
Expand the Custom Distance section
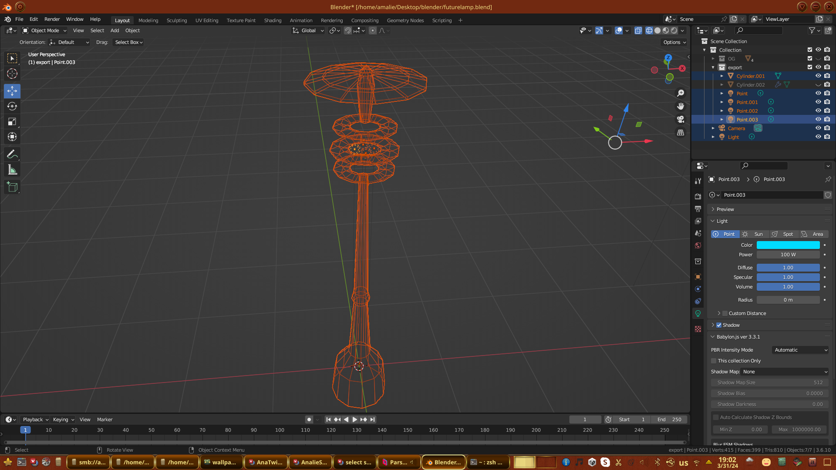click(x=719, y=313)
